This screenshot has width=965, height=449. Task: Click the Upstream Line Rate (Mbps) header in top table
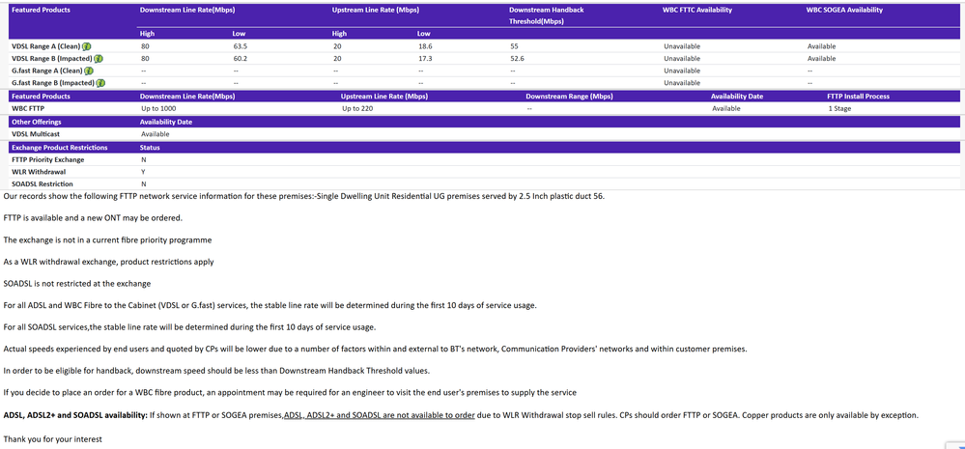[376, 11]
